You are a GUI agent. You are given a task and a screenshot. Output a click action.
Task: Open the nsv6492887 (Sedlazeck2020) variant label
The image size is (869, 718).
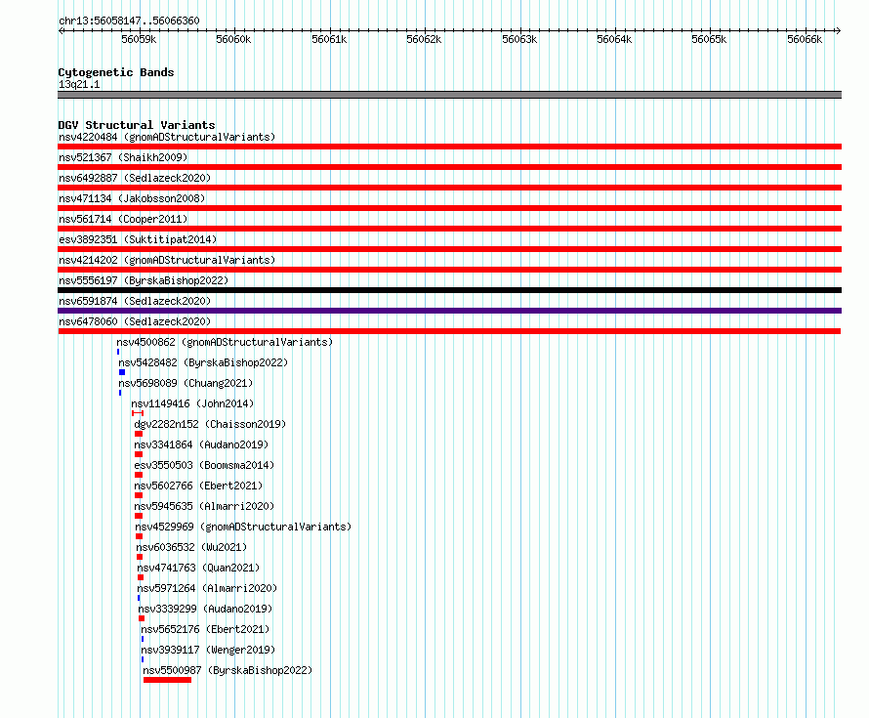pos(135,178)
